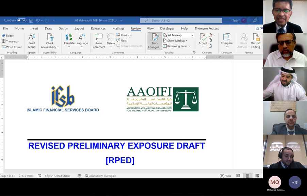Open the Editor proofing tool
The width and height of the screenshot is (307, 196).
[8, 35]
